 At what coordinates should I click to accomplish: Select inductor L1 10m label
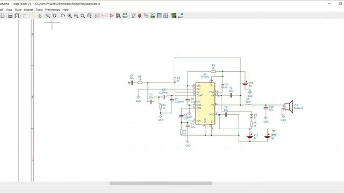[x=248, y=101]
